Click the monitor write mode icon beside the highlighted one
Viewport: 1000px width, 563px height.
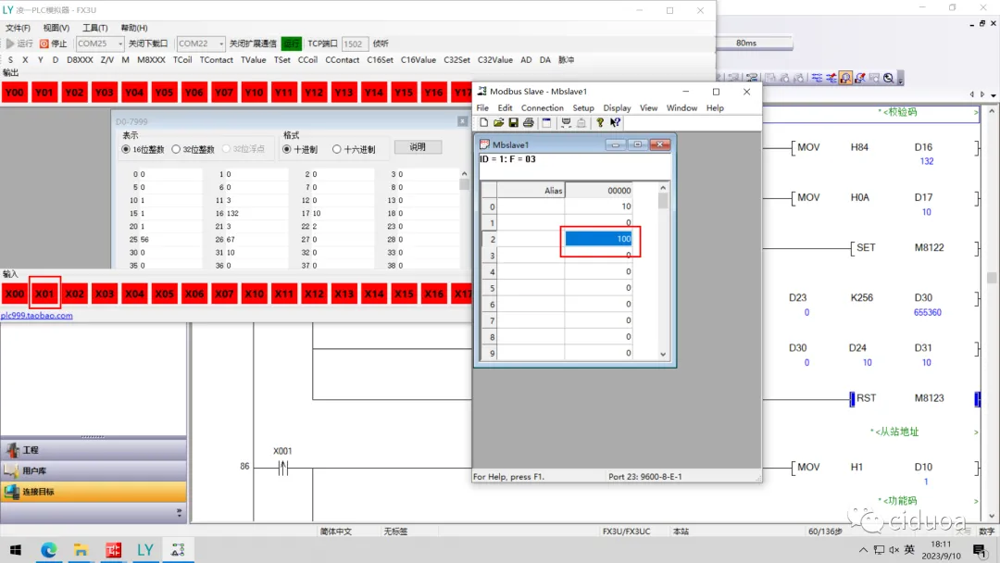pyautogui.click(x=859, y=78)
